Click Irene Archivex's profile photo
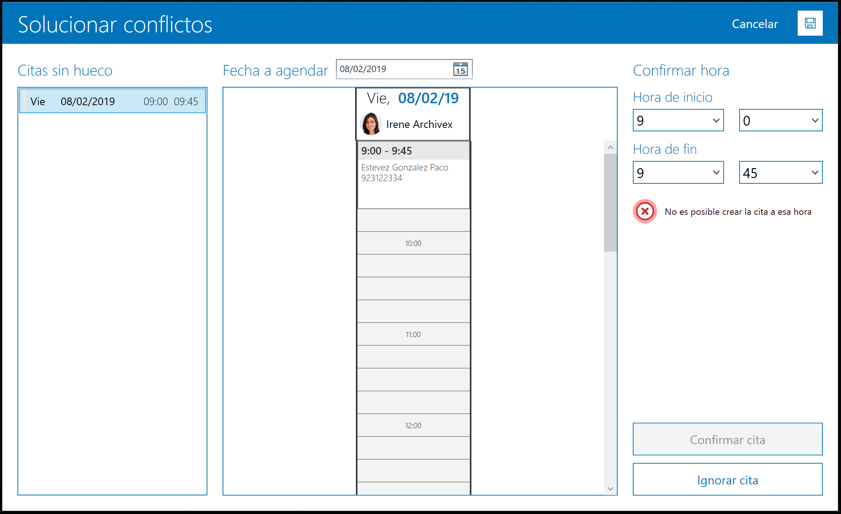This screenshot has width=841, height=514. [x=371, y=124]
